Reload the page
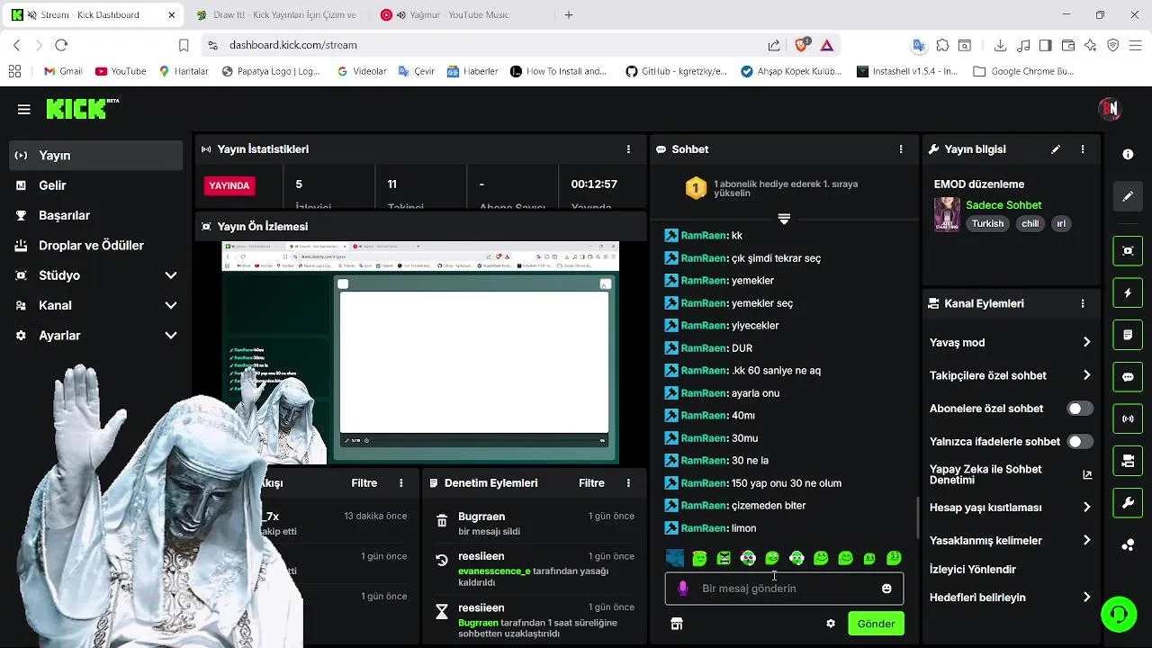Screen dimensions: 1152x648 [x=61, y=45]
